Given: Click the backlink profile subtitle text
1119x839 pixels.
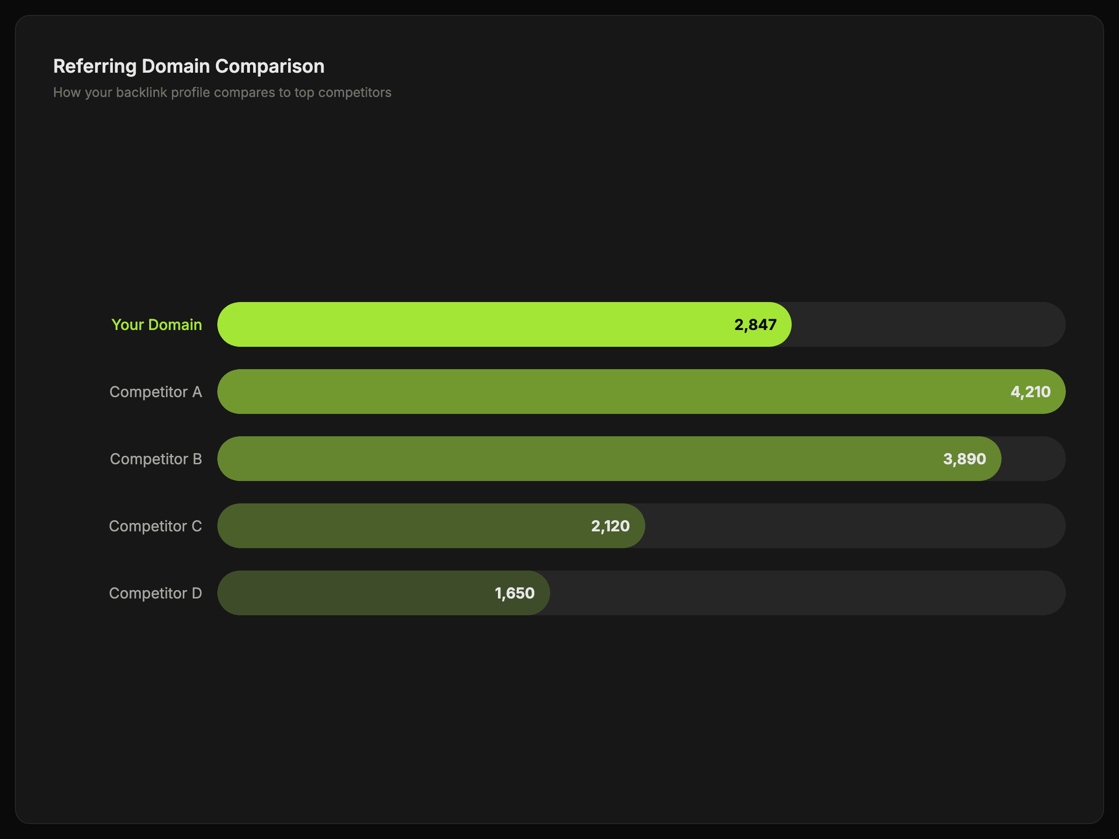Looking at the screenshot, I should [222, 93].
